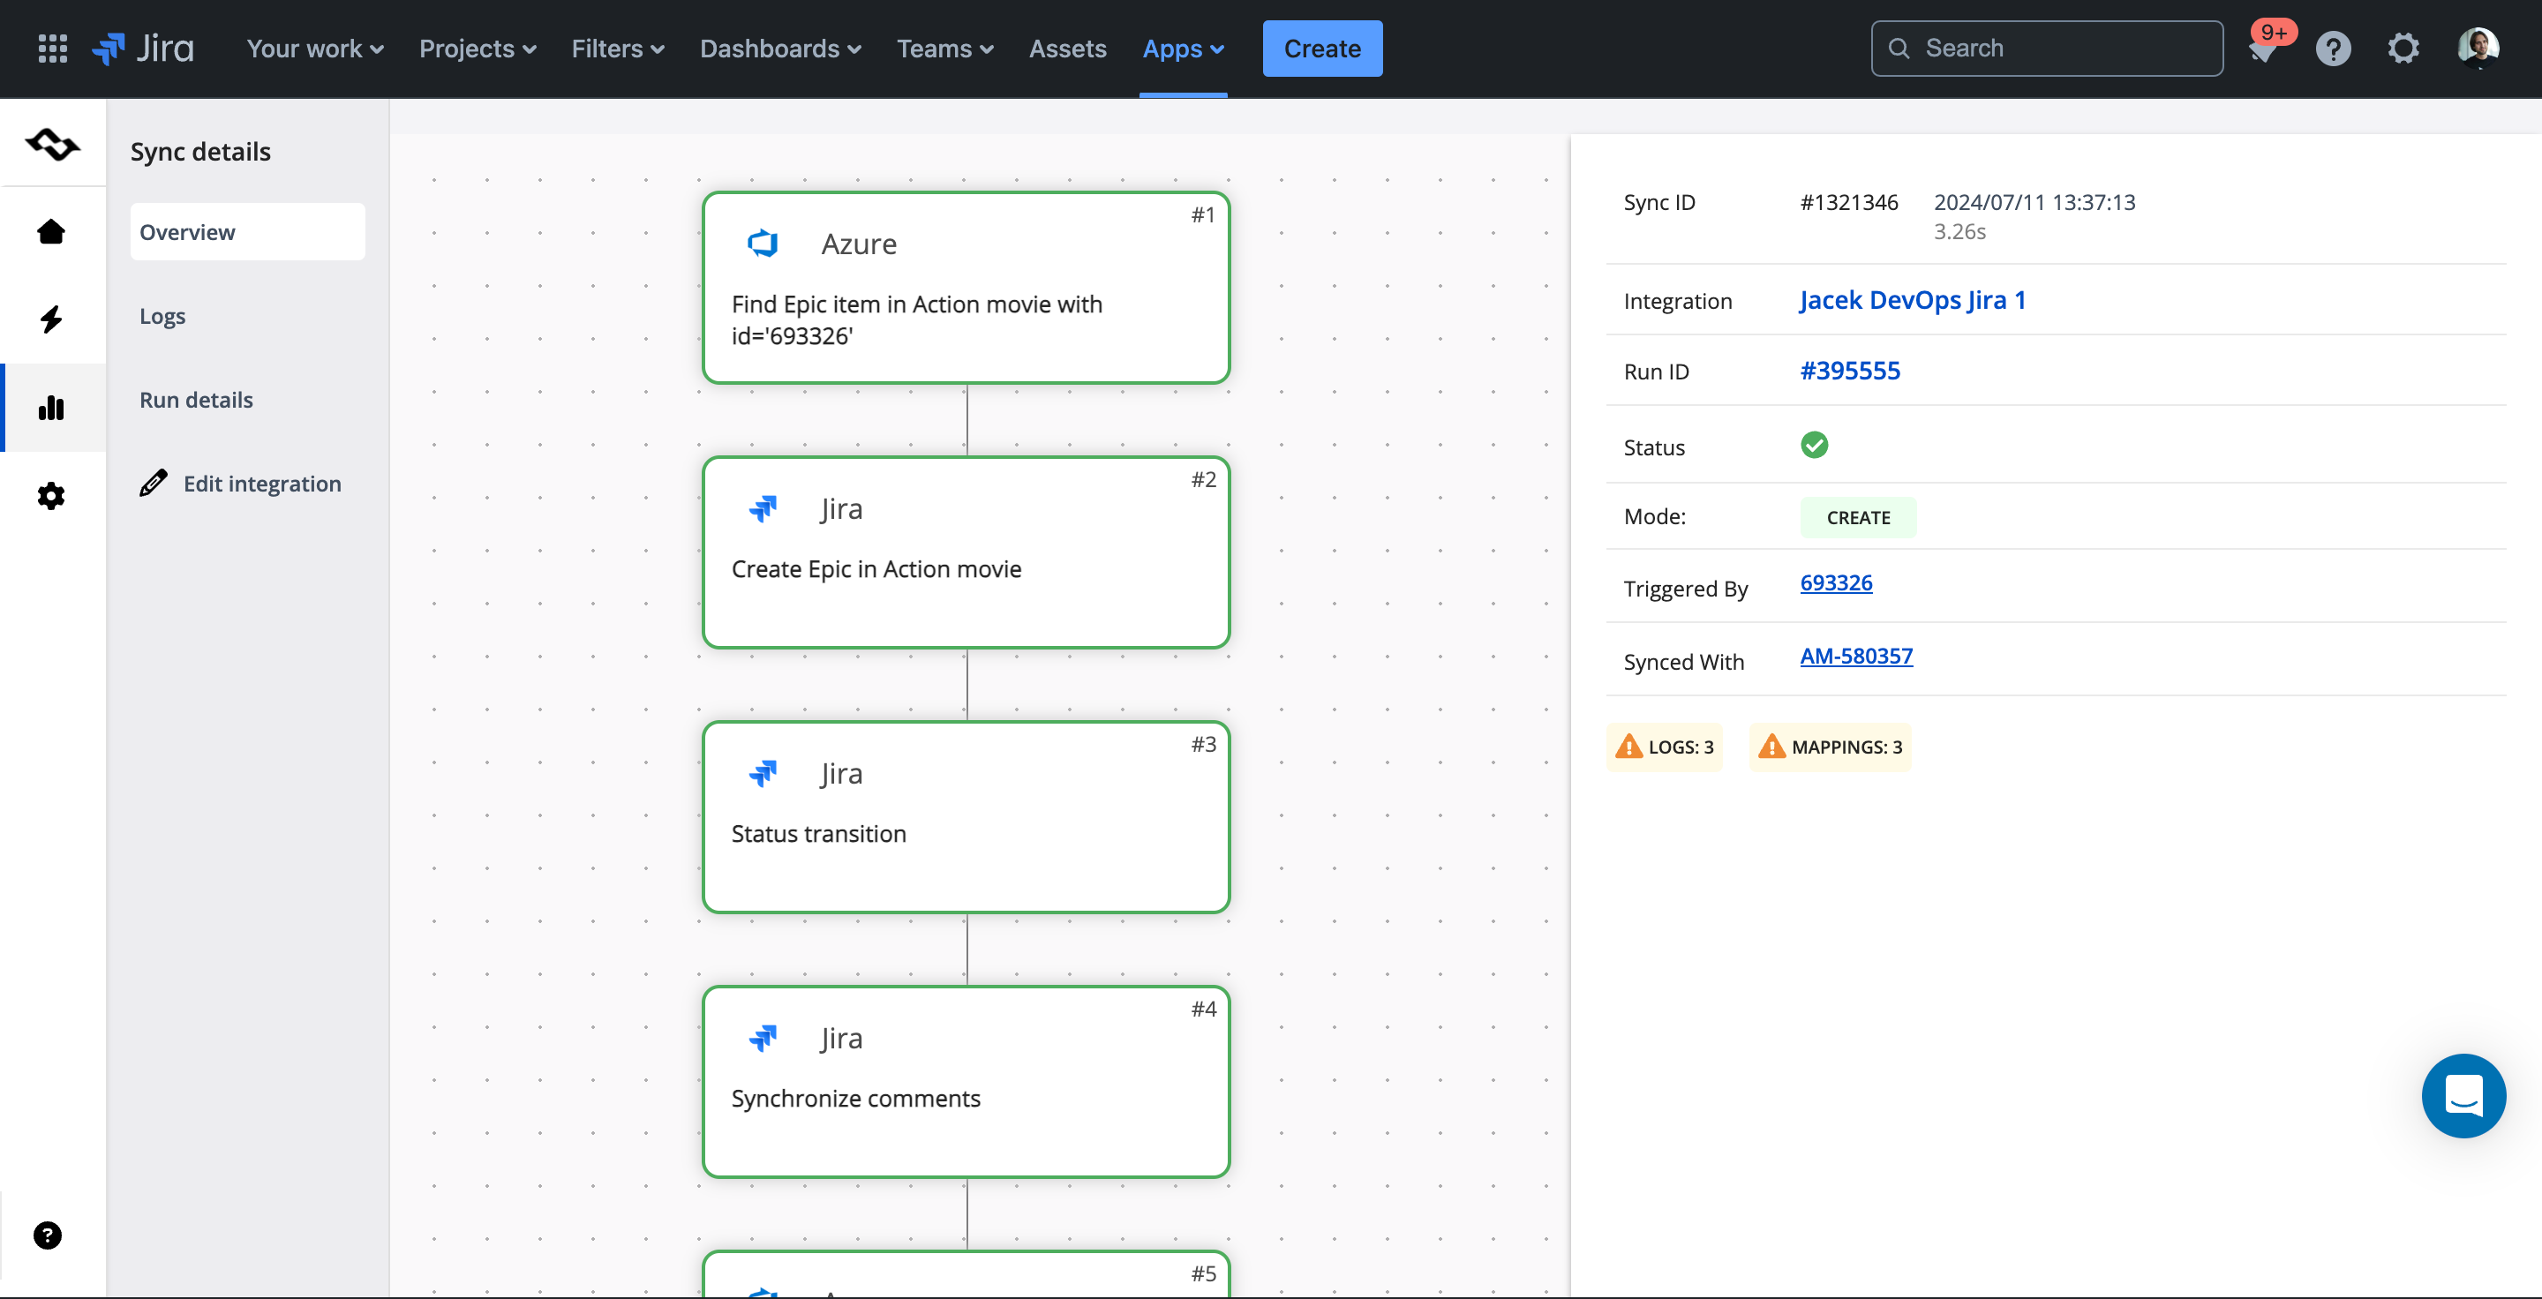The height and width of the screenshot is (1299, 2542).
Task: Expand the Dashboards dropdown
Action: 780,49
